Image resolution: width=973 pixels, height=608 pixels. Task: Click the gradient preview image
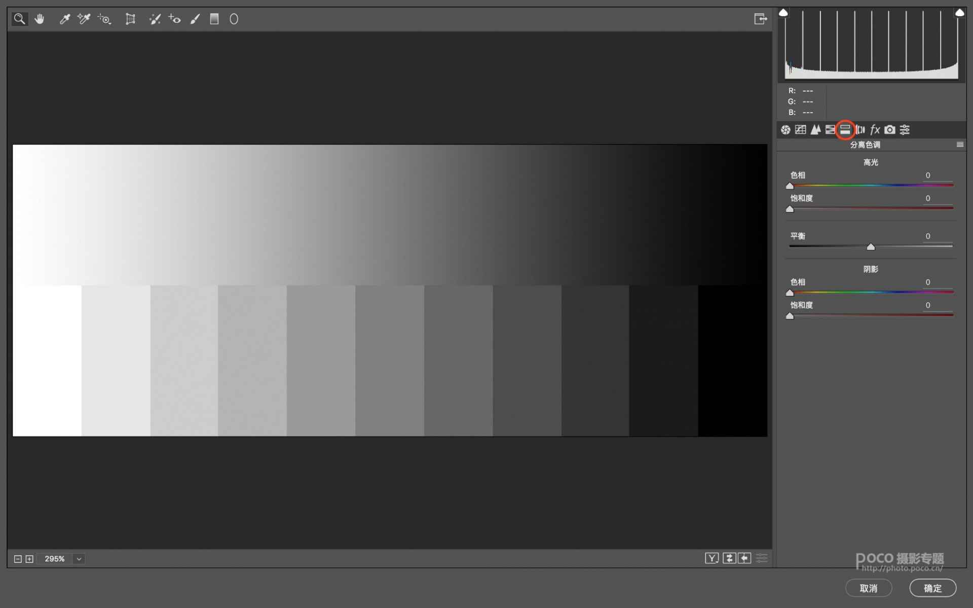click(x=390, y=291)
